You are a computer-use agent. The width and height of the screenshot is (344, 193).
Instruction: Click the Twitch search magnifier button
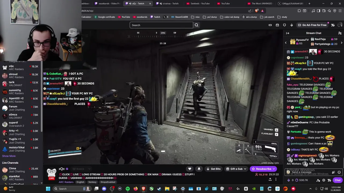coord(196,25)
